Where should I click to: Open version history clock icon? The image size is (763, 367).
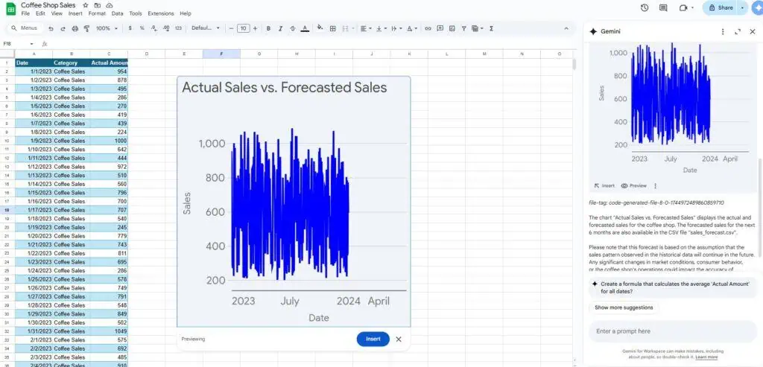pos(645,7)
